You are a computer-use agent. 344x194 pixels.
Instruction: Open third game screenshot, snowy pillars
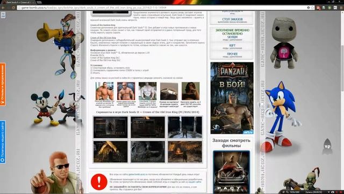(185, 127)
